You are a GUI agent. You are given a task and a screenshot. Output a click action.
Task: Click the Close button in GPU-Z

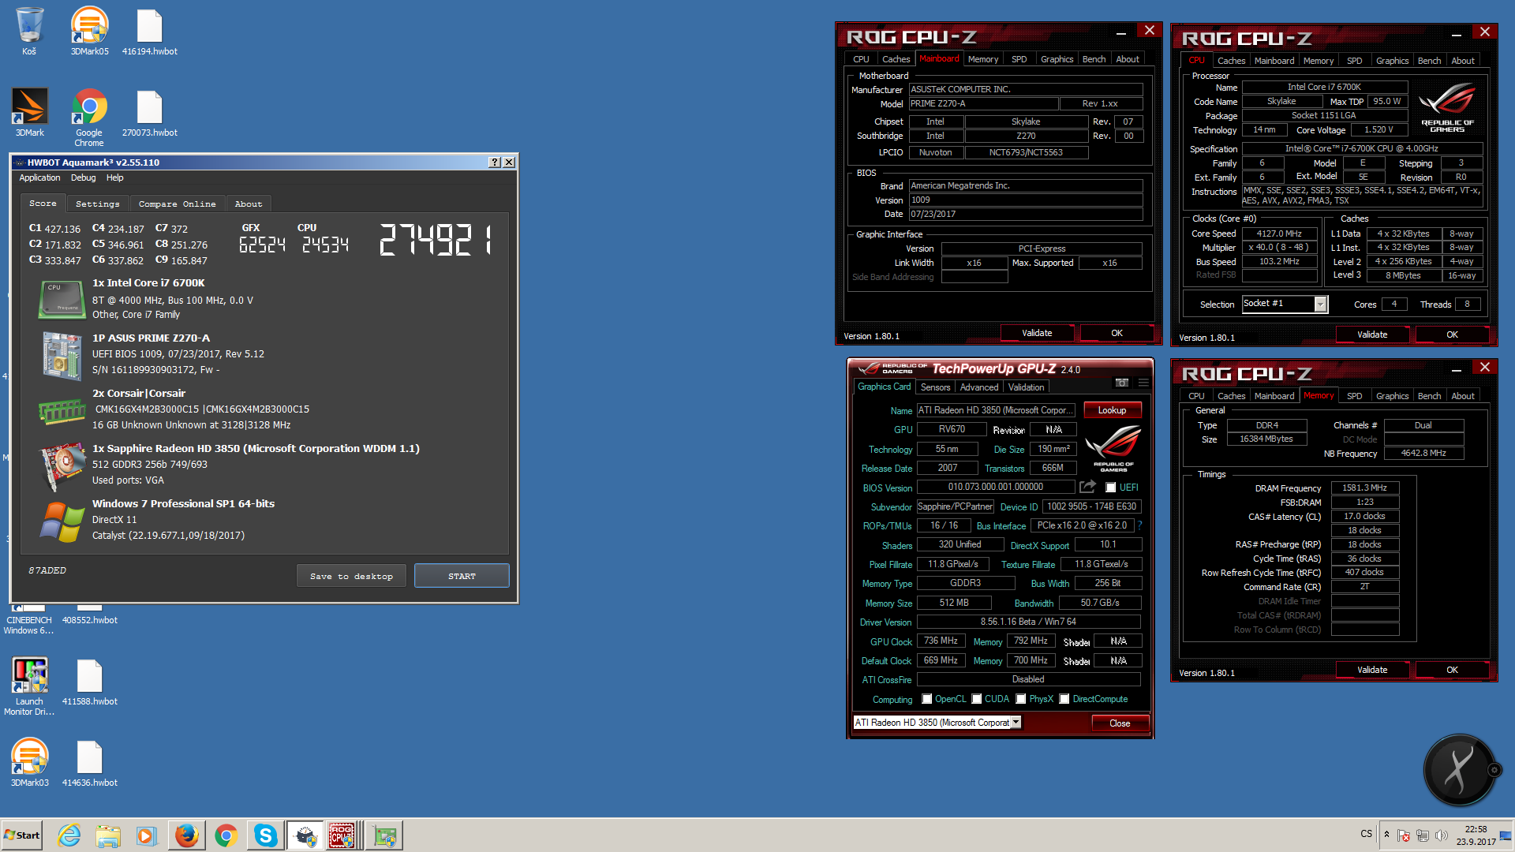pyautogui.click(x=1120, y=723)
